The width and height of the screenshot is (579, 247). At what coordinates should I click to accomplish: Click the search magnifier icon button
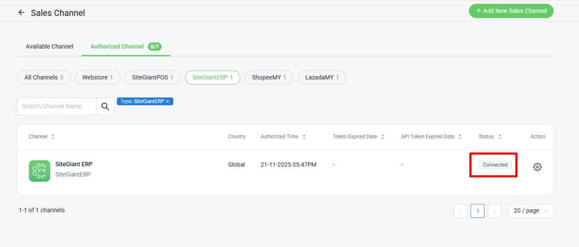coord(105,106)
